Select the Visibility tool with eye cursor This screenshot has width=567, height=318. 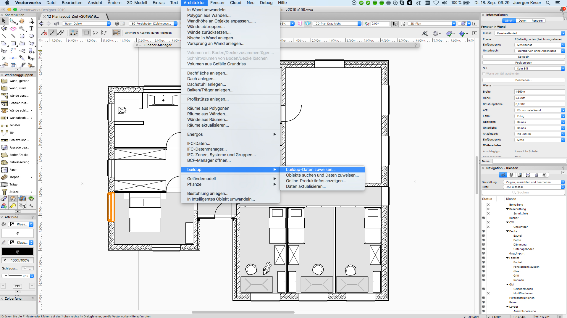coord(31,58)
